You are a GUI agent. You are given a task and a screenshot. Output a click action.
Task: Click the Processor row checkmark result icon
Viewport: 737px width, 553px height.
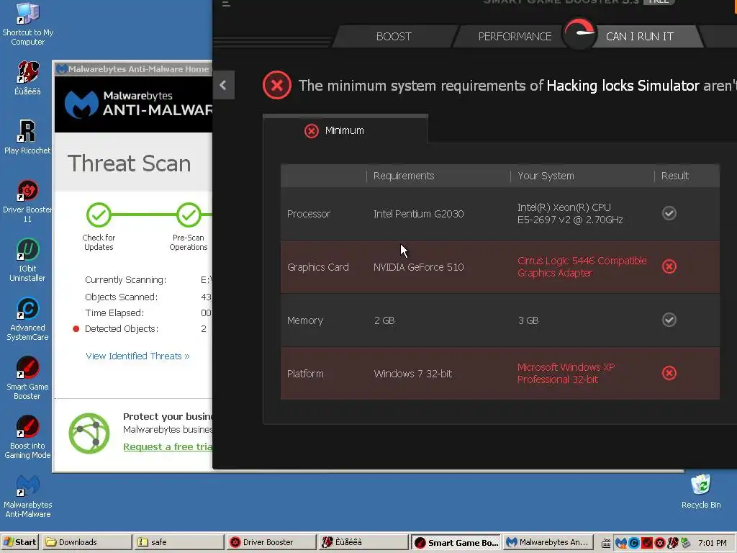[x=669, y=213]
